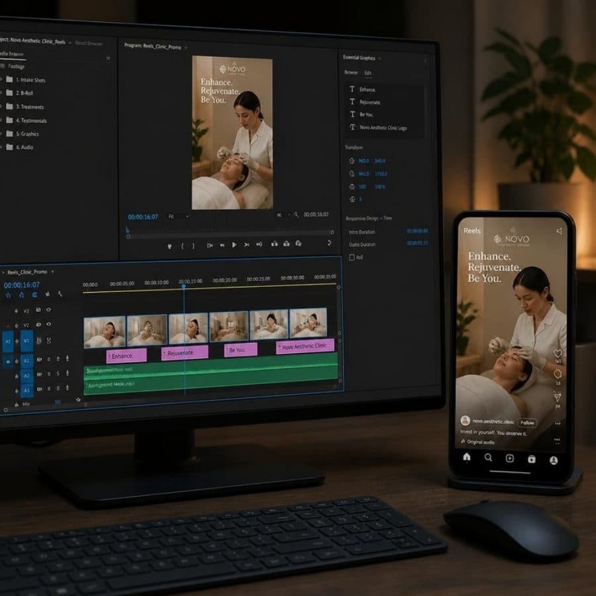Image resolution: width=596 pixels, height=596 pixels.
Task: Click the Go to In point icon
Action: click(x=209, y=246)
